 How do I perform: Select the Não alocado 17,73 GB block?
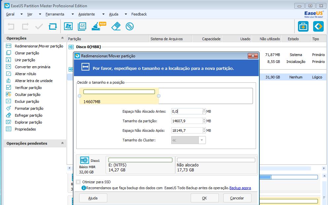tap(216, 165)
